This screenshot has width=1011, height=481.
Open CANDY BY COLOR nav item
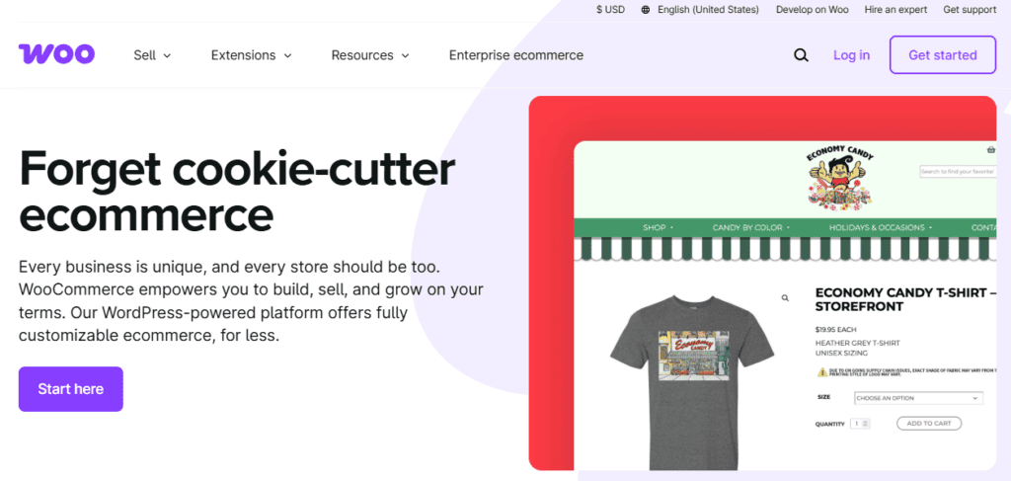(x=750, y=227)
